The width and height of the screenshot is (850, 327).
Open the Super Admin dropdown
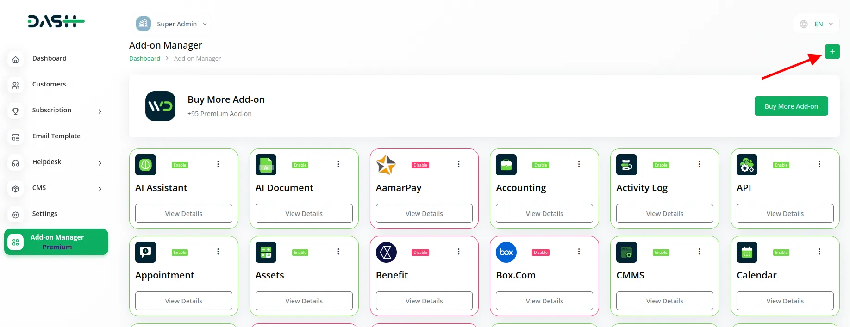point(172,24)
